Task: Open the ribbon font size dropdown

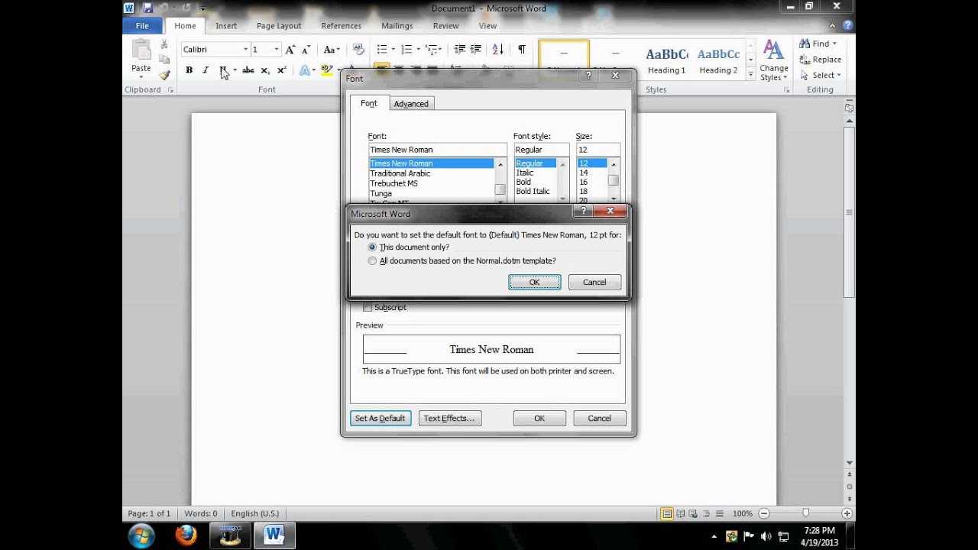Action: (276, 50)
